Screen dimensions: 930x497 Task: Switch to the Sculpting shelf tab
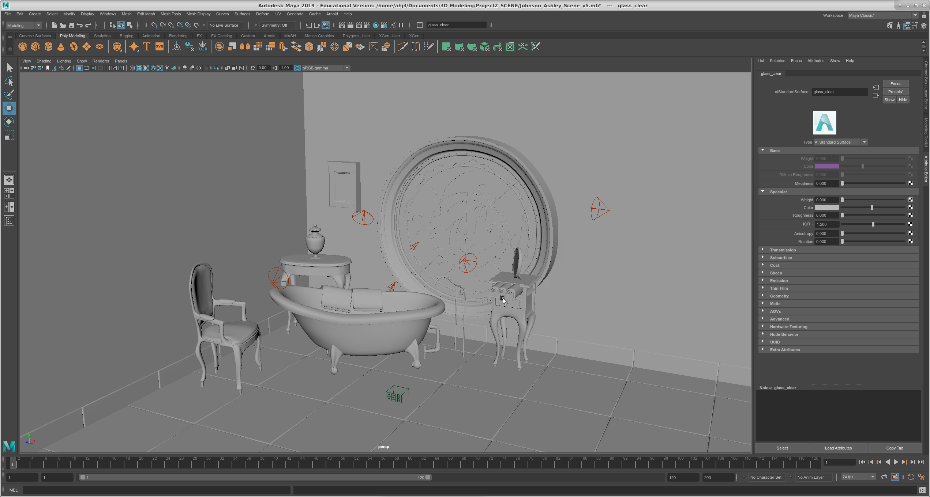click(102, 36)
